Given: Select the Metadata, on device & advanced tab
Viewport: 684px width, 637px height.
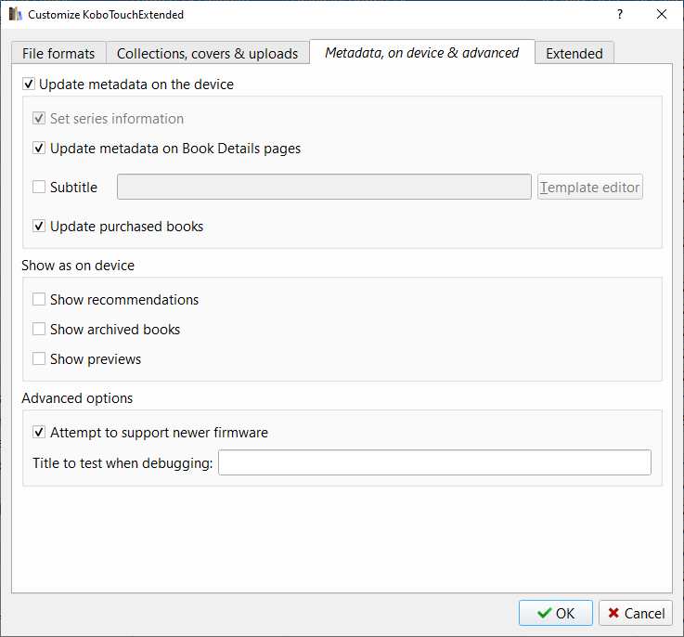Looking at the screenshot, I should pyautogui.click(x=421, y=53).
